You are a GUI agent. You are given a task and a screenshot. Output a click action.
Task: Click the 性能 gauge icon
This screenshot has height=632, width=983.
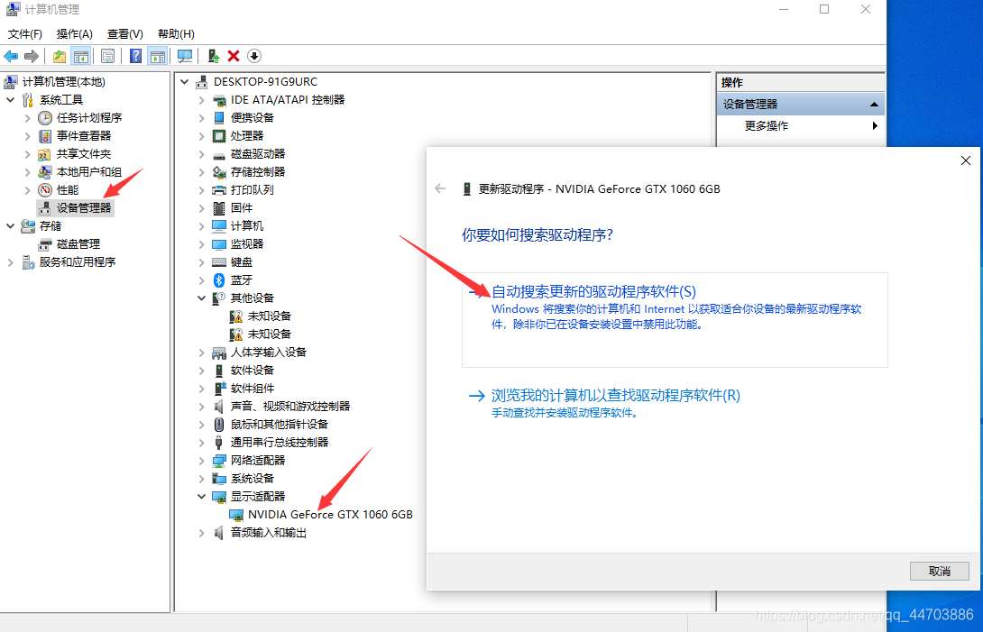[44, 190]
